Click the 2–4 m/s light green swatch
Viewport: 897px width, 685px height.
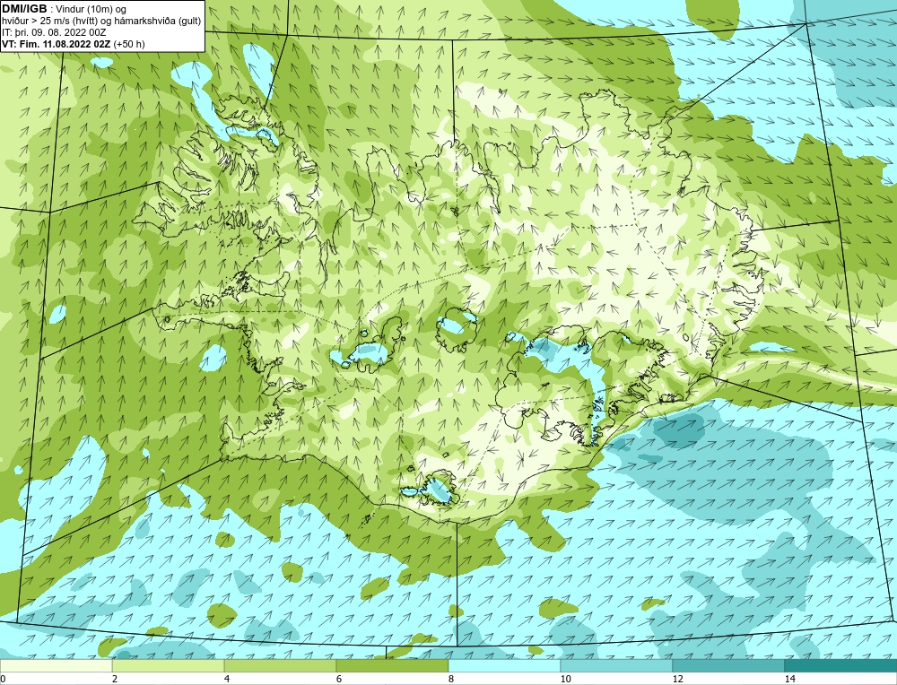point(169,665)
